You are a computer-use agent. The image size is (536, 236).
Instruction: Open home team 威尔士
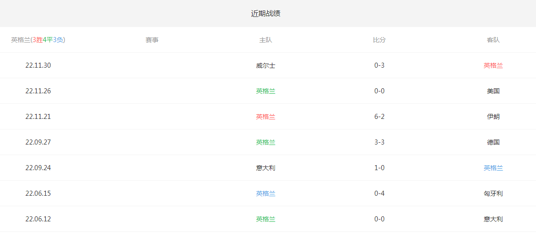[265, 65]
